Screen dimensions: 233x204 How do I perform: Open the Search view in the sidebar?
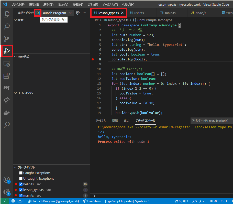point(6,27)
